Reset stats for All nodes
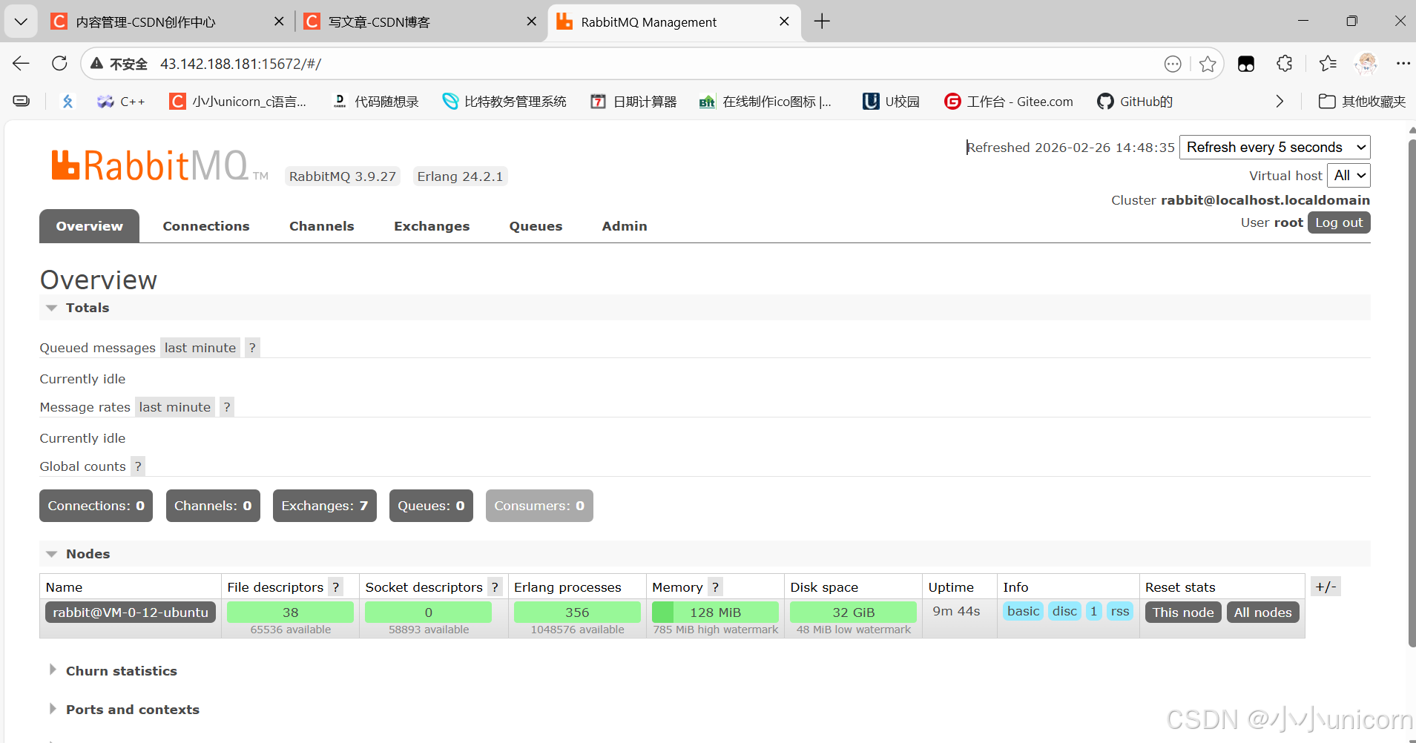 tap(1262, 612)
